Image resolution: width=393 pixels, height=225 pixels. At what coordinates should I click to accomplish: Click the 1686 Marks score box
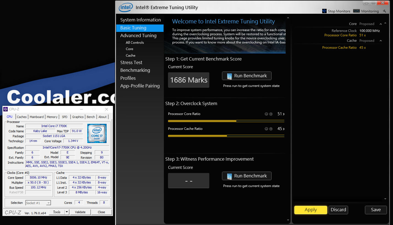189,80
